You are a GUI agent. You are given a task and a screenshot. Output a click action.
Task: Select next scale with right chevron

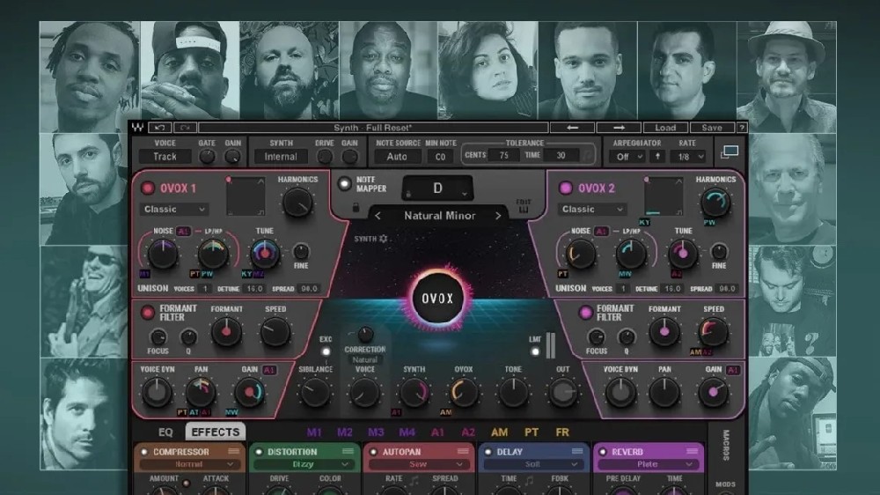498,216
